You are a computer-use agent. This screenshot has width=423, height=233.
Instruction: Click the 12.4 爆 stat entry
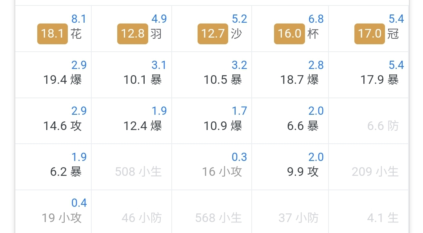[x=142, y=126]
